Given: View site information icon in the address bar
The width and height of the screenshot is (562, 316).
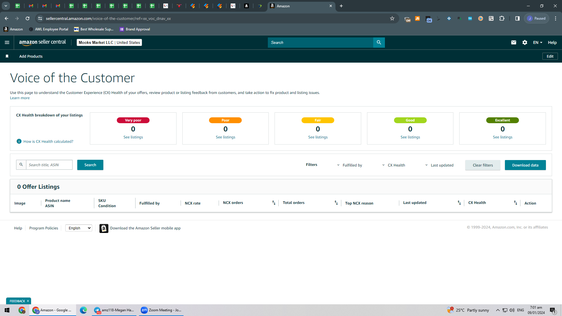Looking at the screenshot, I should pos(40,18).
